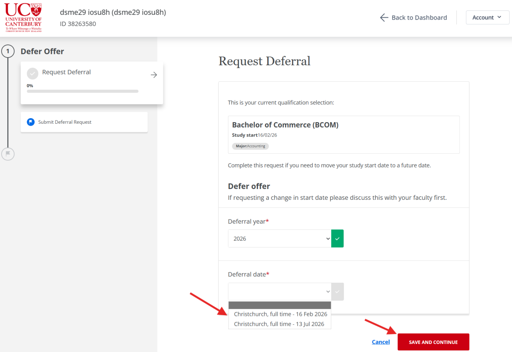Choose Christchurch, full time - 13 Jul 2026
Viewport: 512px width, 352px height.
(279, 324)
